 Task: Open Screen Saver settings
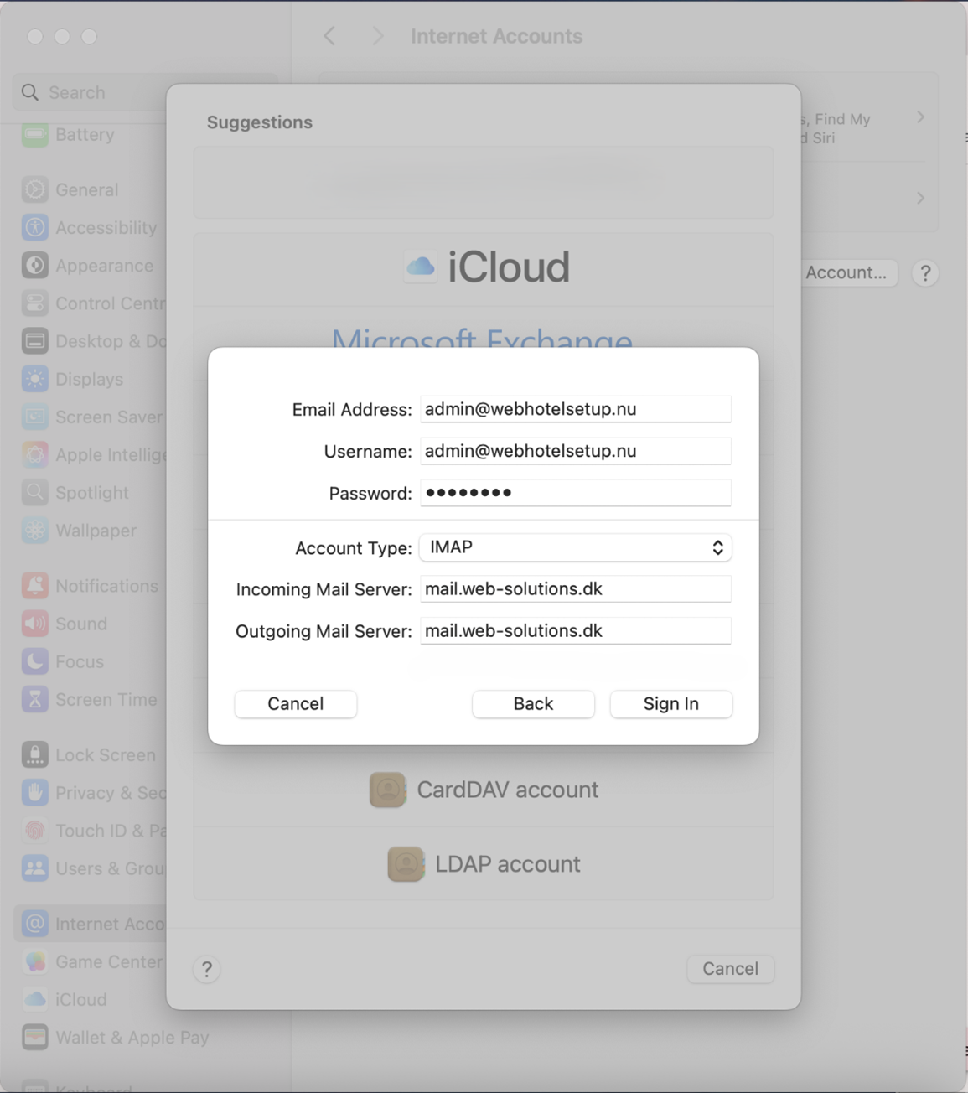pos(91,417)
